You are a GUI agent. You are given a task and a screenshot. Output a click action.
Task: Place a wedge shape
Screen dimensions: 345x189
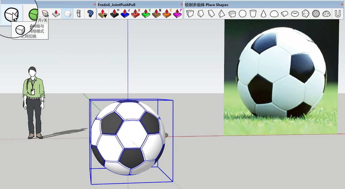click(211, 13)
